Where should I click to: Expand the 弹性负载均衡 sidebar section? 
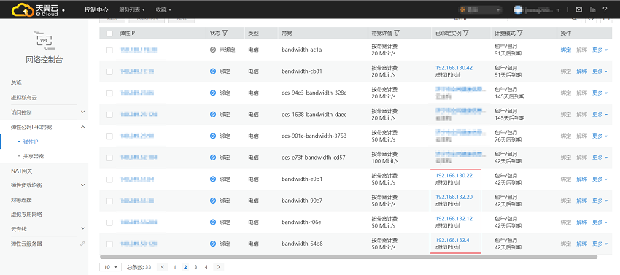click(82, 185)
